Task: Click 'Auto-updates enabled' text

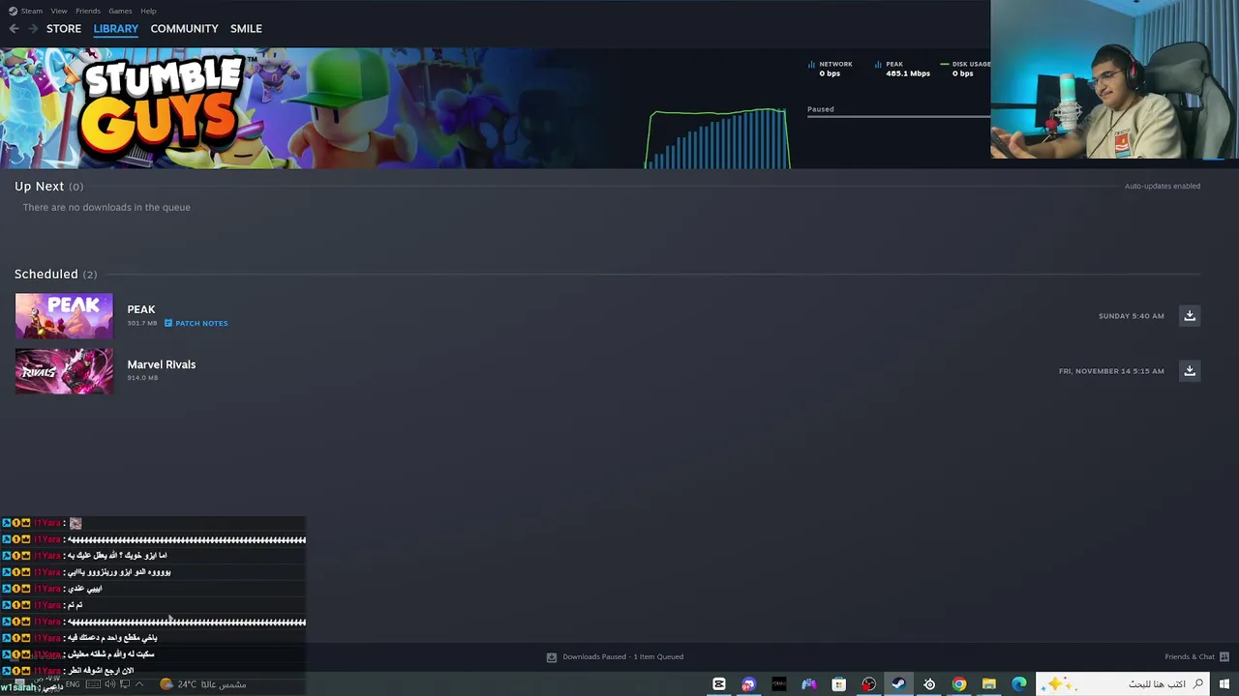Action: click(x=1162, y=186)
